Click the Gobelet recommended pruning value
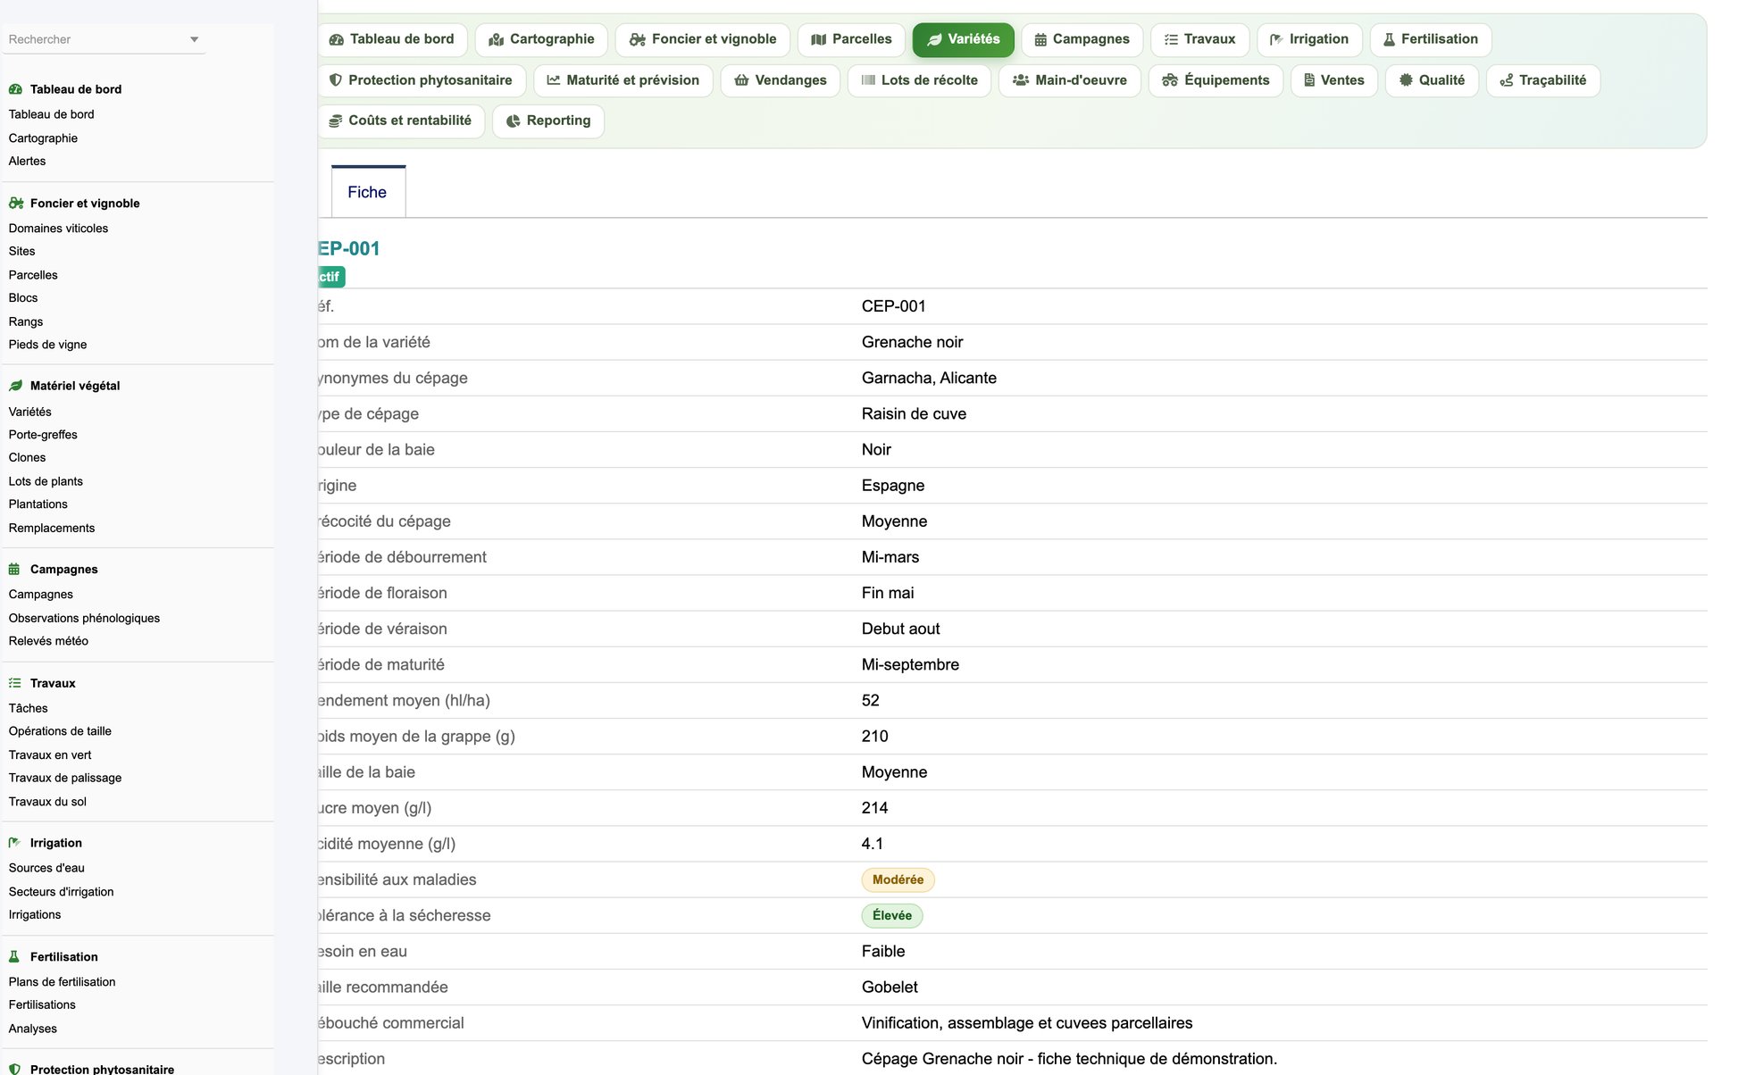This screenshot has width=1738, height=1075. [x=890, y=987]
